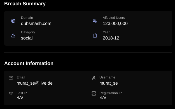175x109 pixels.
Task: Click the calendar icon beside Year
Action: 95,36
